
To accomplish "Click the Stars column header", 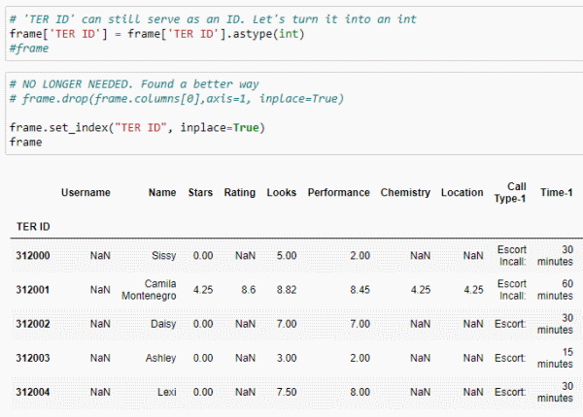I will coord(200,193).
